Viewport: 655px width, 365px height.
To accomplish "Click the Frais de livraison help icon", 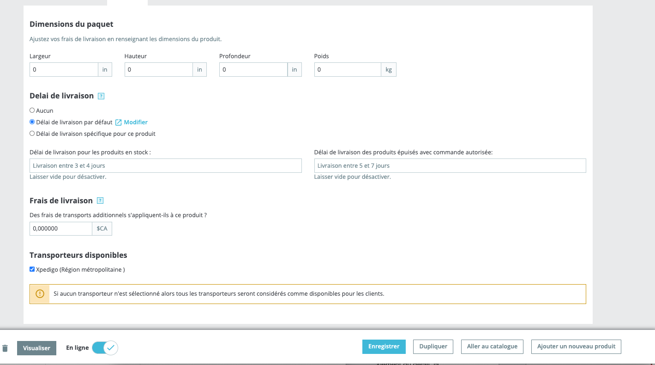I will click(100, 201).
